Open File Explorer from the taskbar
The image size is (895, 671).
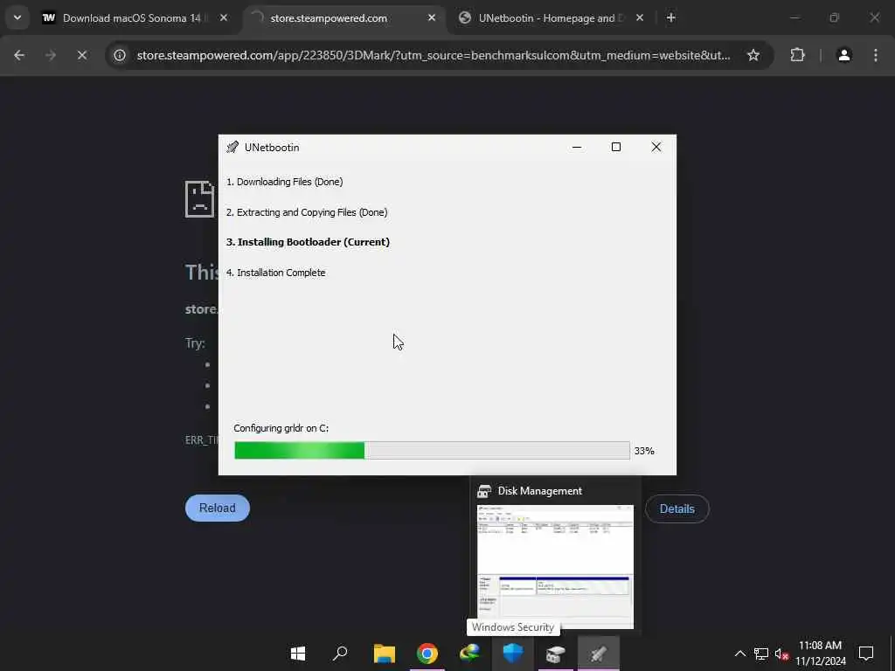point(385,654)
